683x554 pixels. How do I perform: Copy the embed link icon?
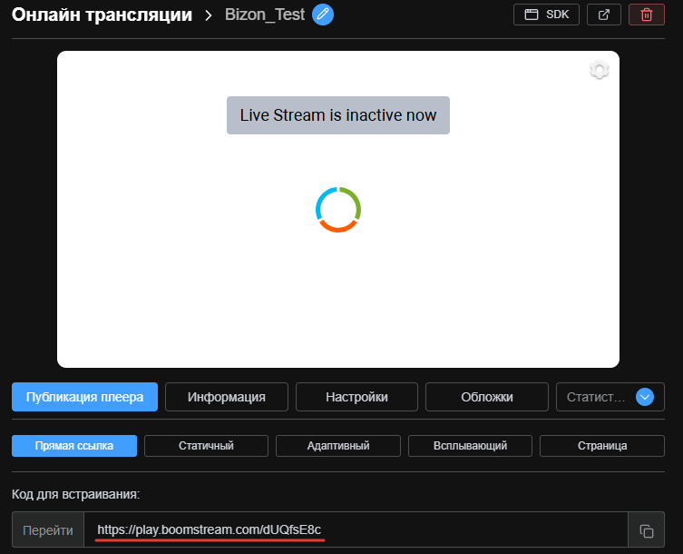[647, 531]
